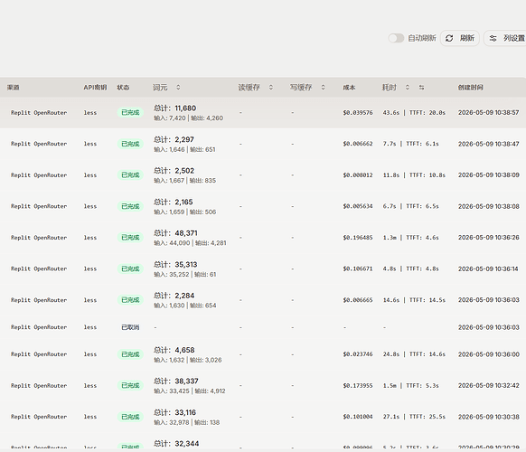The image size is (526, 452).
Task: Select the row with total 11,680 tokens
Action: coord(263,112)
